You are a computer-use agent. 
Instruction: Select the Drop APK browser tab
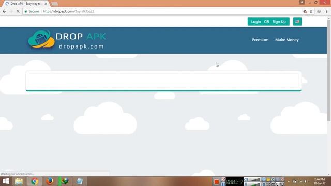(x=25, y=4)
